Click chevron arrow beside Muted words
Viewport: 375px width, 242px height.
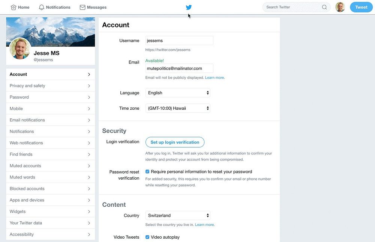[x=89, y=177]
